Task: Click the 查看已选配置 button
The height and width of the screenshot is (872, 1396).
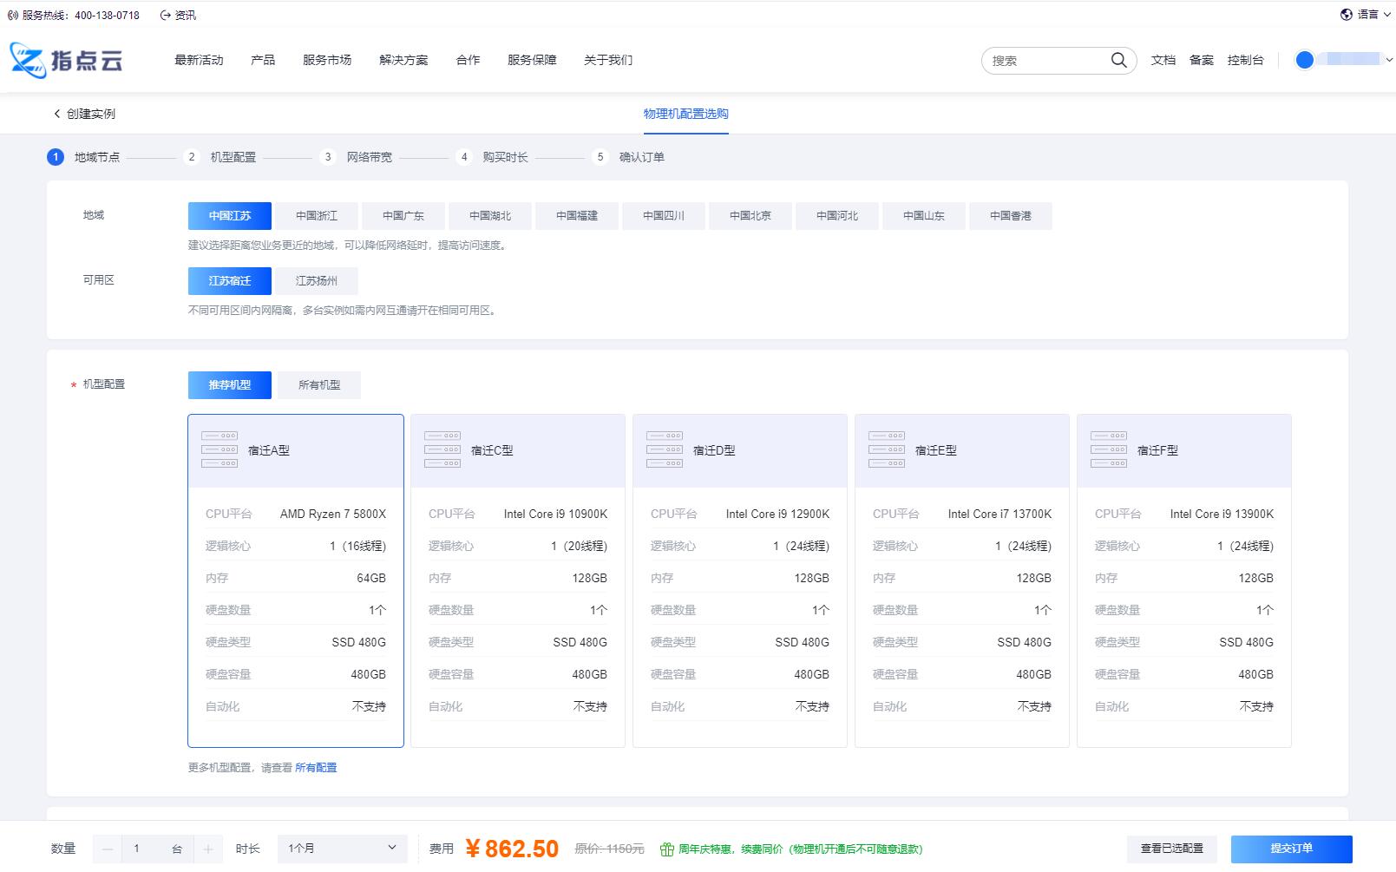Action: [x=1171, y=849]
